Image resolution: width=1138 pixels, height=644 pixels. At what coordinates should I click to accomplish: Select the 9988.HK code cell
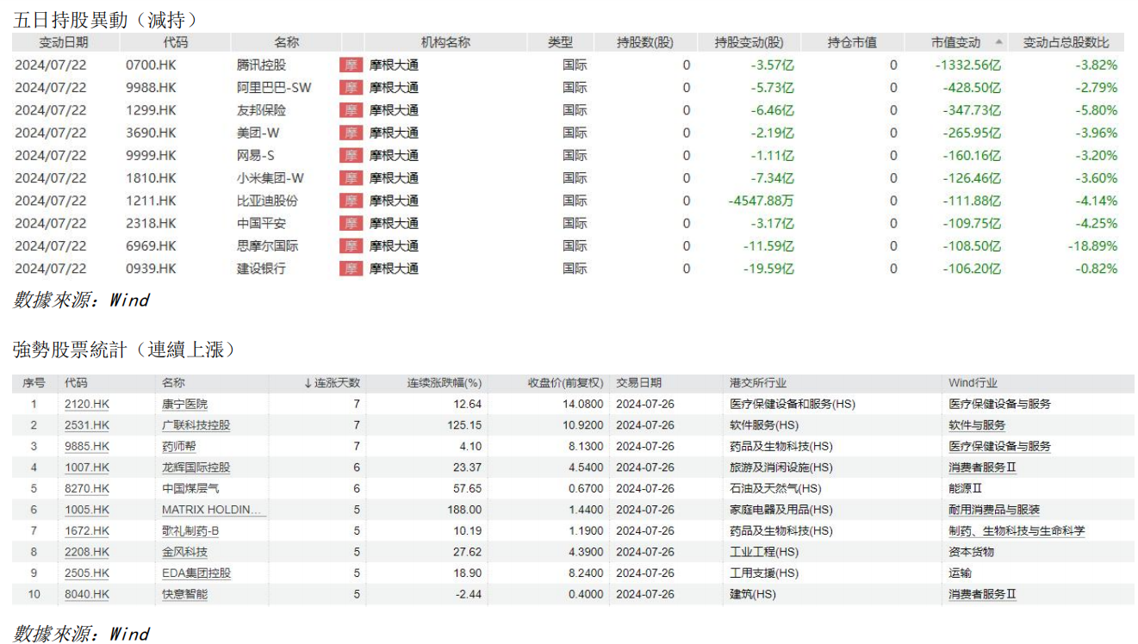pyautogui.click(x=151, y=87)
